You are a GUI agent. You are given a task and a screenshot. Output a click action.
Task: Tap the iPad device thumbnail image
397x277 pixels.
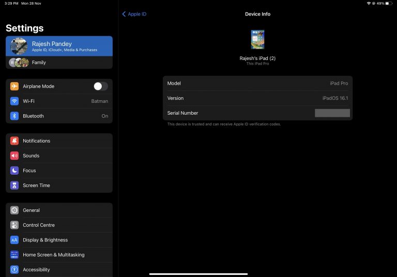click(257, 39)
